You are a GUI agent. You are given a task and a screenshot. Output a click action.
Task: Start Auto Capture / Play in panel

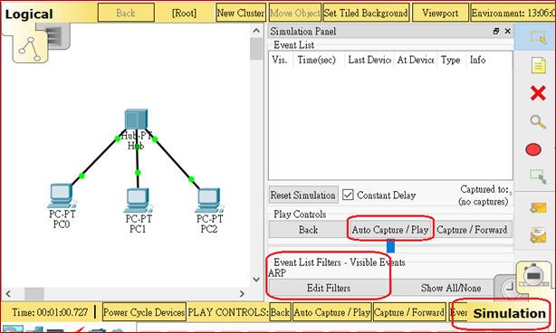click(390, 230)
